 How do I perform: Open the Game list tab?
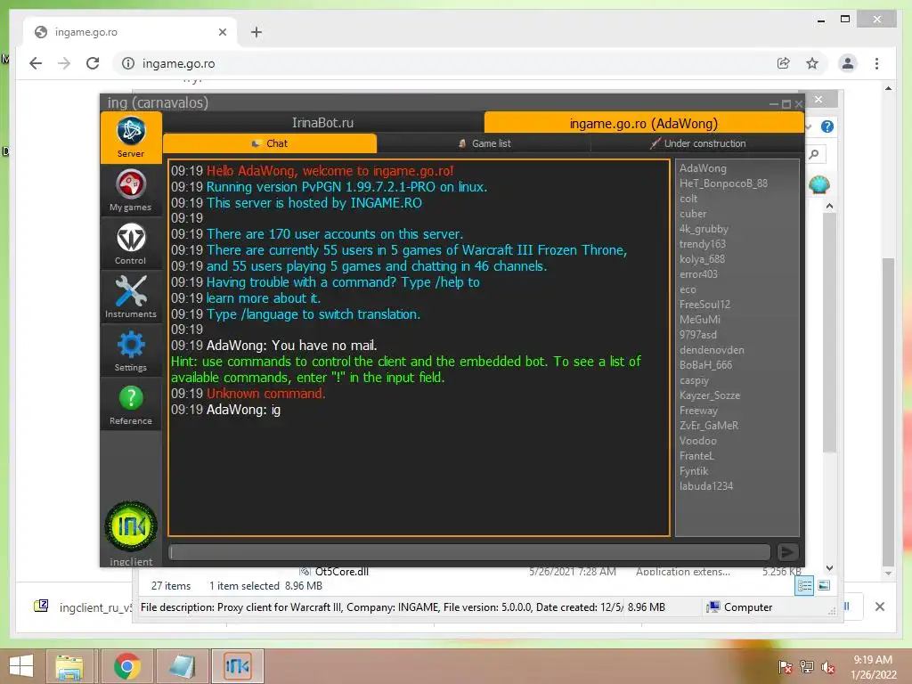[x=484, y=143]
